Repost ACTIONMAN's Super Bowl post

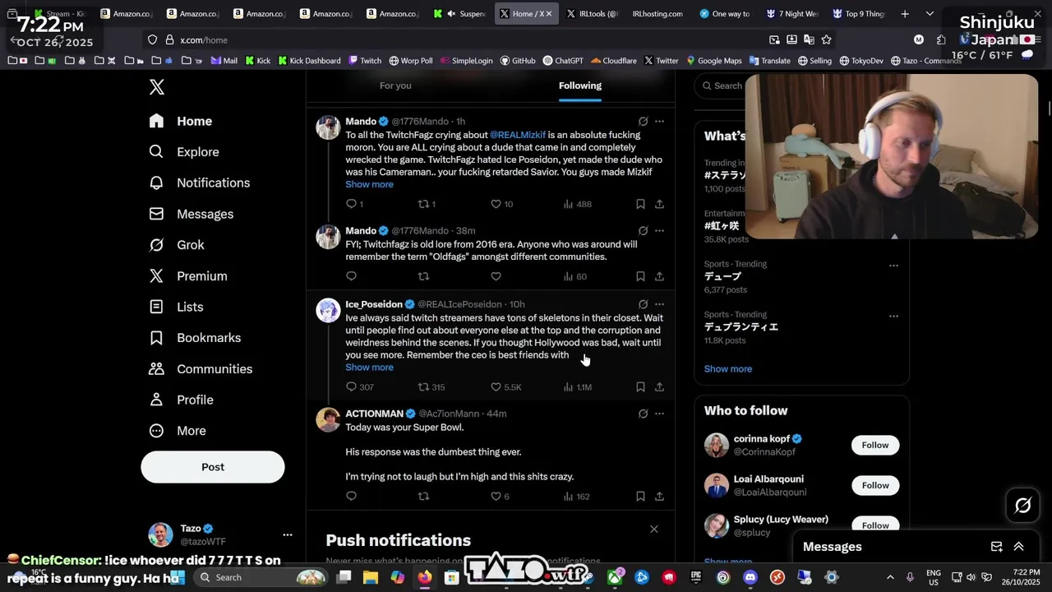point(424,496)
